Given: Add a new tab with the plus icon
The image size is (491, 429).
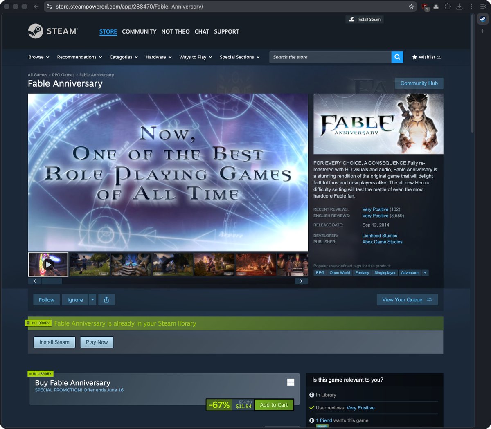Looking at the screenshot, I should click(x=483, y=31).
